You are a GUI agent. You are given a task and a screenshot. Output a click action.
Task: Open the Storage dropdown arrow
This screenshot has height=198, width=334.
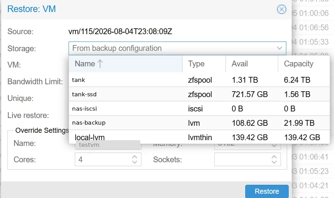[x=279, y=48]
